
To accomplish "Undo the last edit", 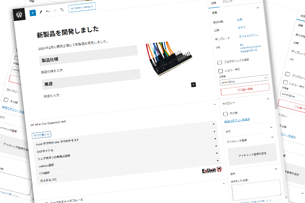I will (x=48, y=11).
